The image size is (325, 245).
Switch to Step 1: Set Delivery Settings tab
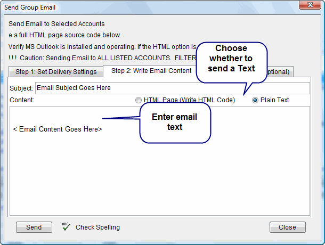pos(56,72)
